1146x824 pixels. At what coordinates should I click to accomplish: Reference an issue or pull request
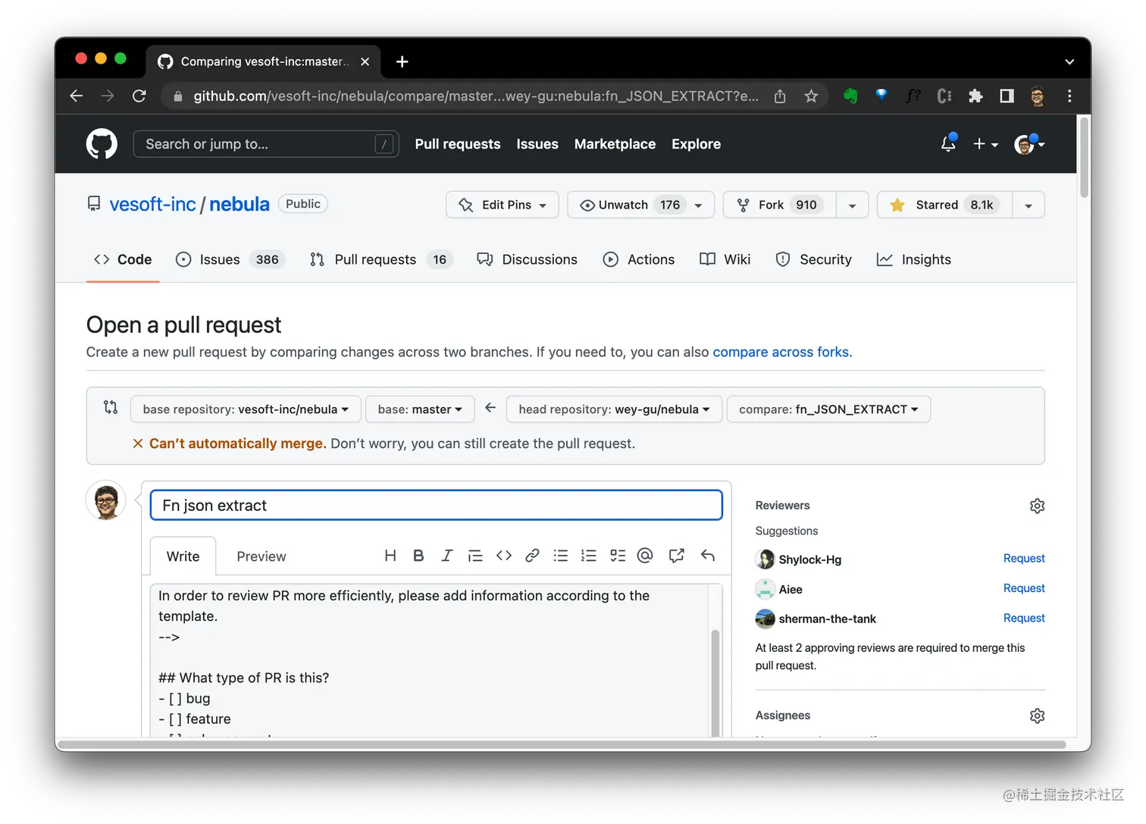(x=677, y=556)
